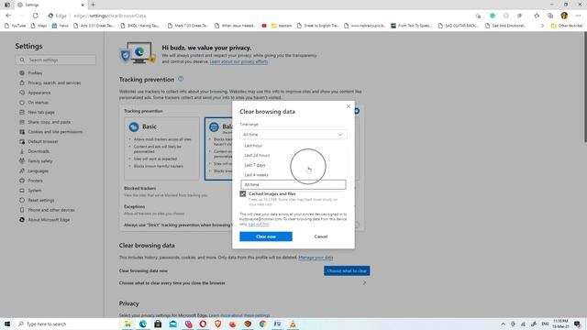This screenshot has width=587, height=330.
Task: Open New tab page settings
Action: [41, 112]
